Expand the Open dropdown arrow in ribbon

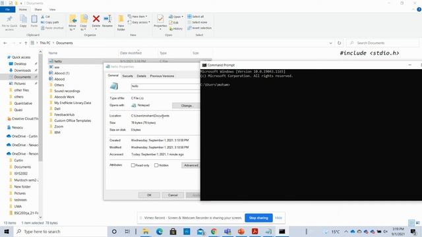pyautogui.click(x=183, y=16)
